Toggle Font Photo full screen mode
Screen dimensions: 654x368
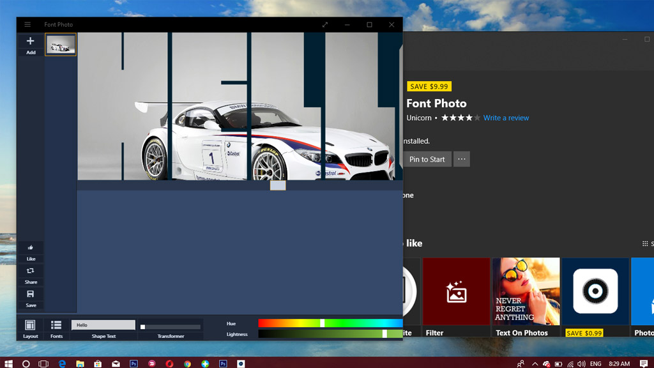(325, 25)
